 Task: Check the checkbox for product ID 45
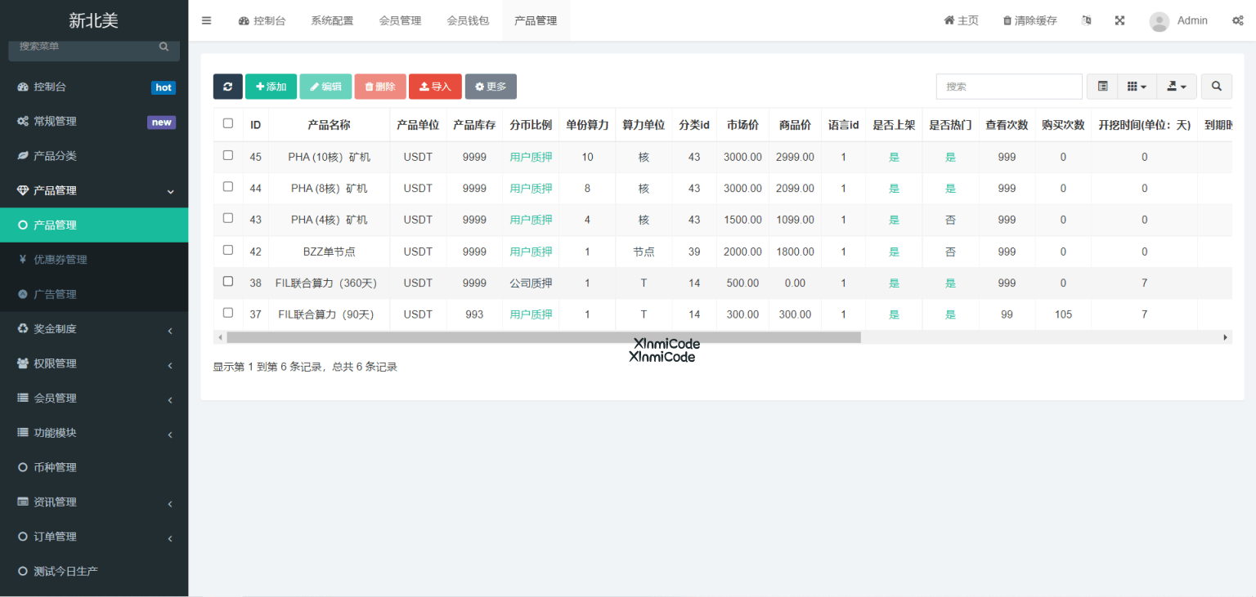point(227,156)
